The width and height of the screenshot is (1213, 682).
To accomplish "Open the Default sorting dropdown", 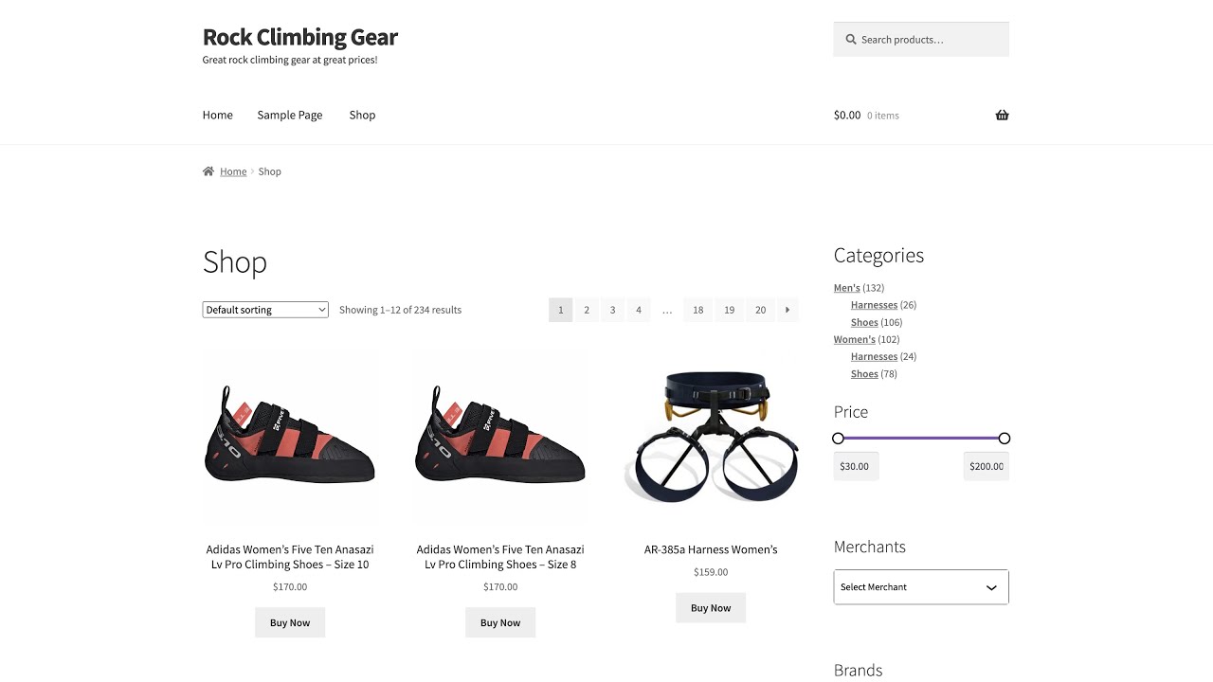I will click(265, 310).
